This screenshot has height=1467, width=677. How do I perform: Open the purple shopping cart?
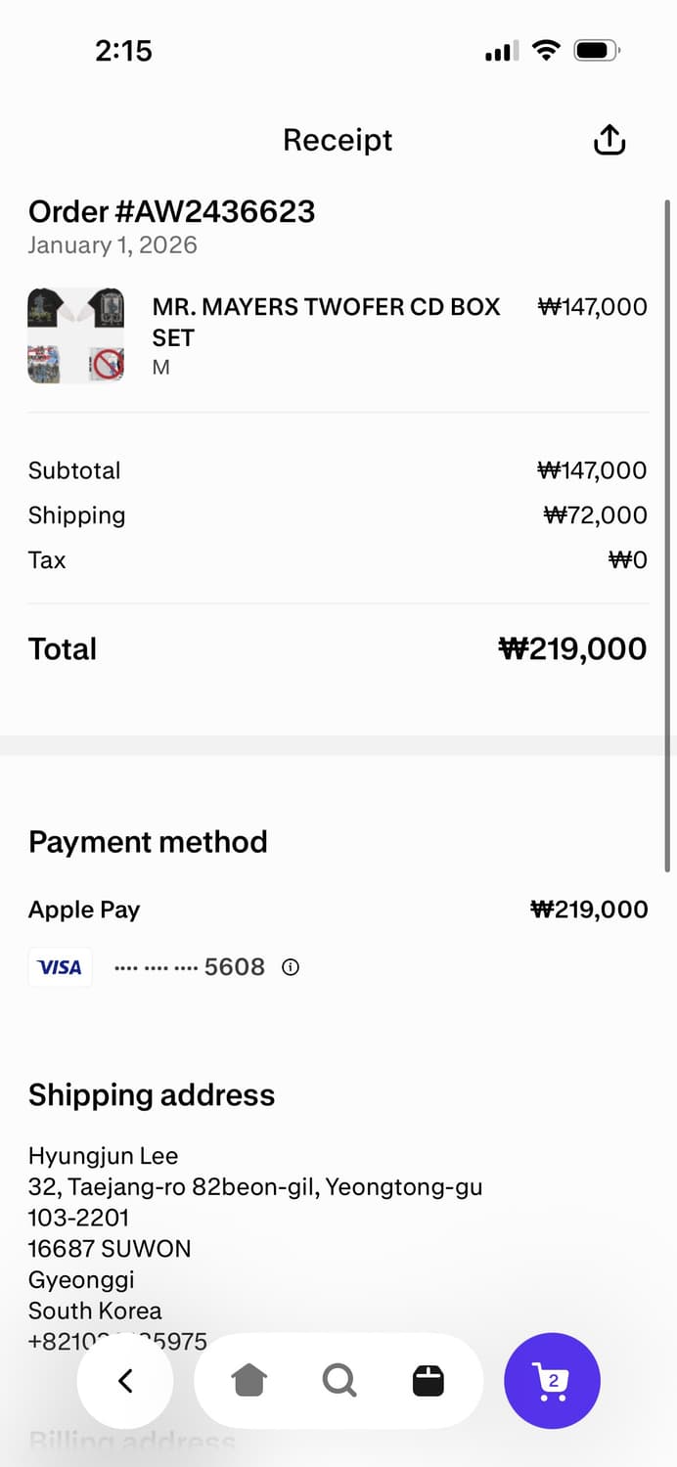pyautogui.click(x=552, y=1381)
